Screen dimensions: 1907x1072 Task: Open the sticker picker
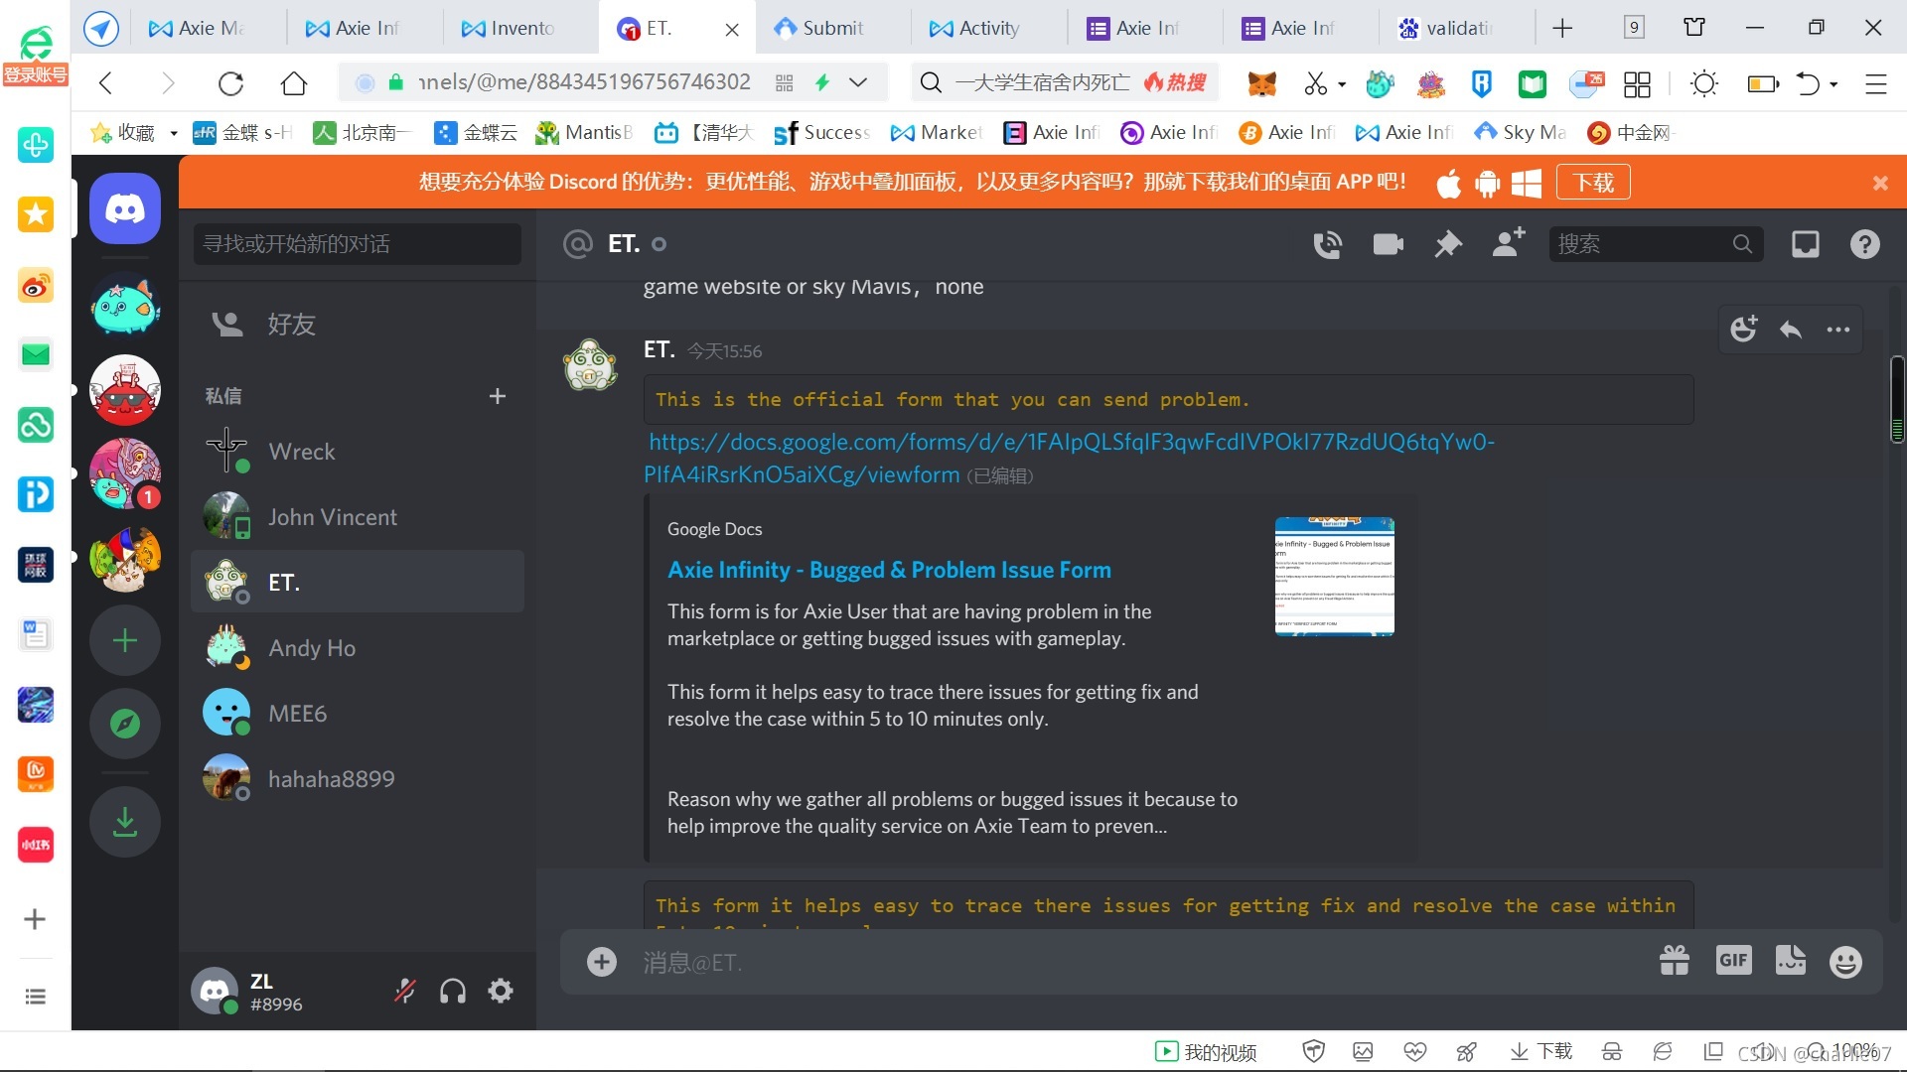tap(1791, 960)
